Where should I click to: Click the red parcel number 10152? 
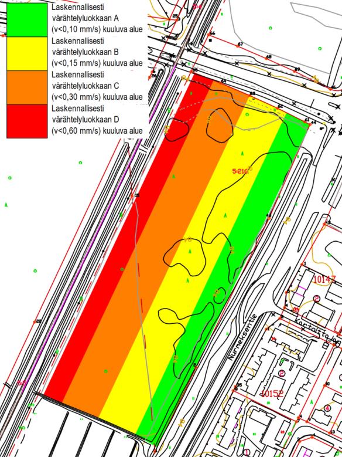tap(272, 394)
